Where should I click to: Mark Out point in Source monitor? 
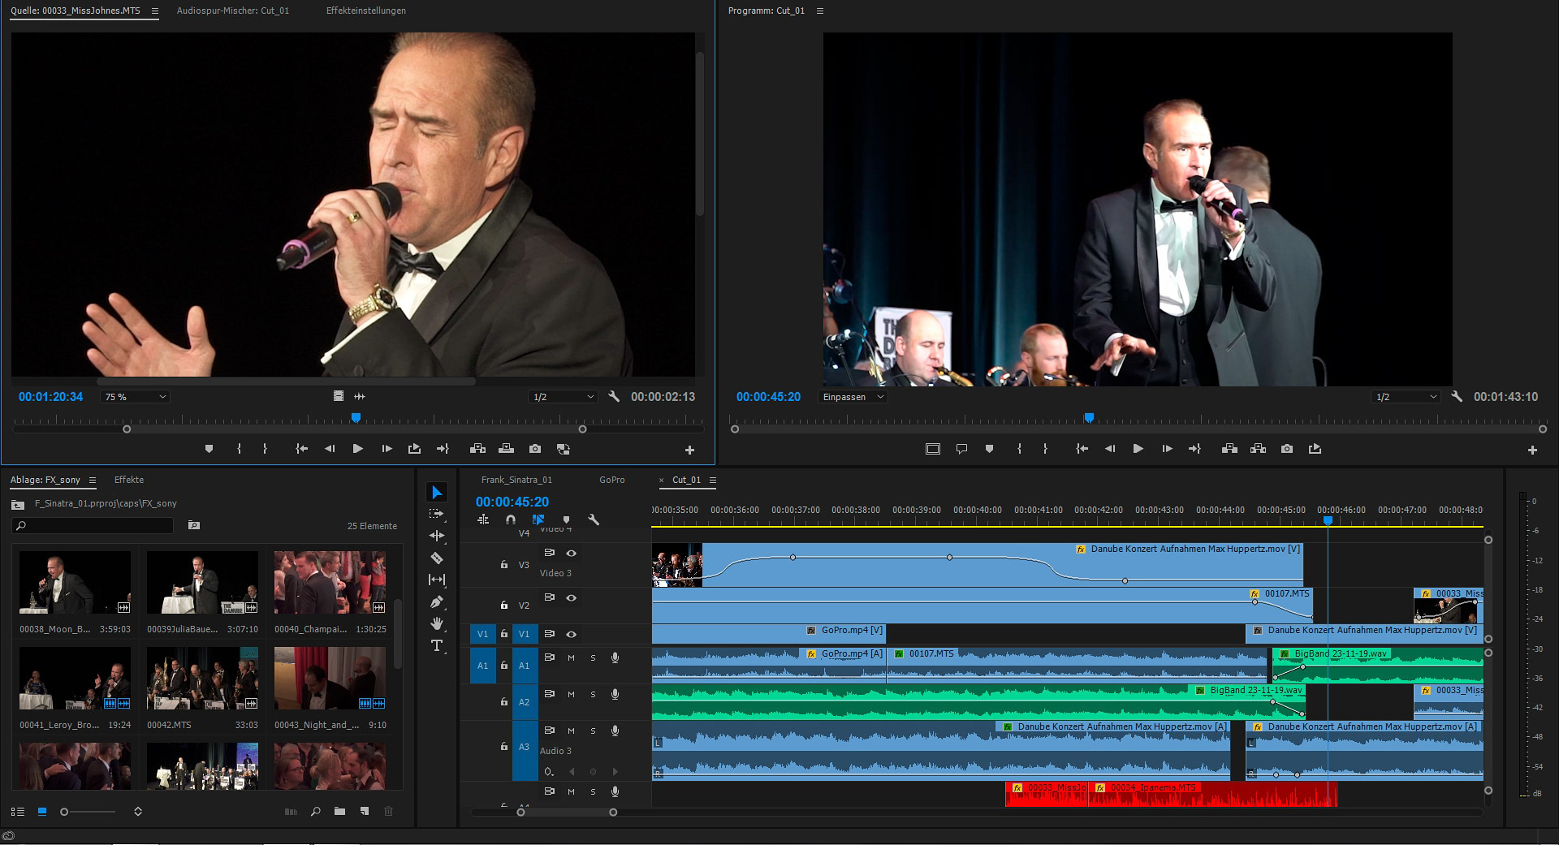coord(265,449)
